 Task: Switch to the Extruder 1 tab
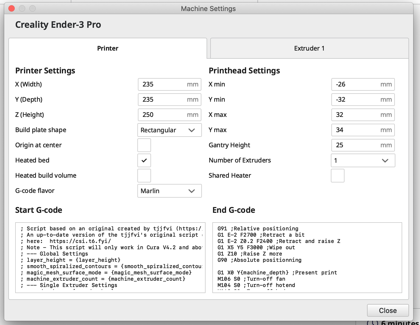[x=309, y=48]
